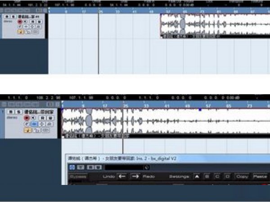Click Paste in bx_digital settings bar
This screenshot has height=202, width=270.
click(x=260, y=176)
